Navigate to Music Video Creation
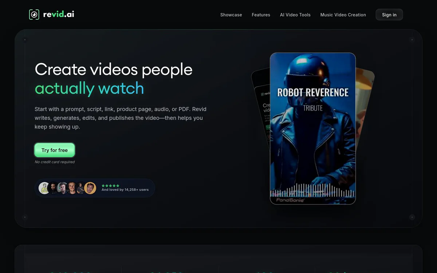 coord(343,15)
